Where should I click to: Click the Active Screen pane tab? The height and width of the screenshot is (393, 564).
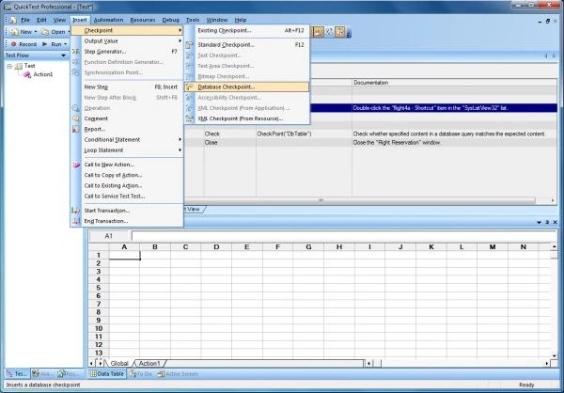178,374
